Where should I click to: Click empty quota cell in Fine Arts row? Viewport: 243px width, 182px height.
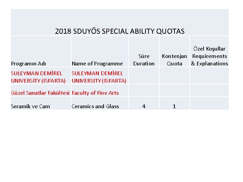coord(174,90)
